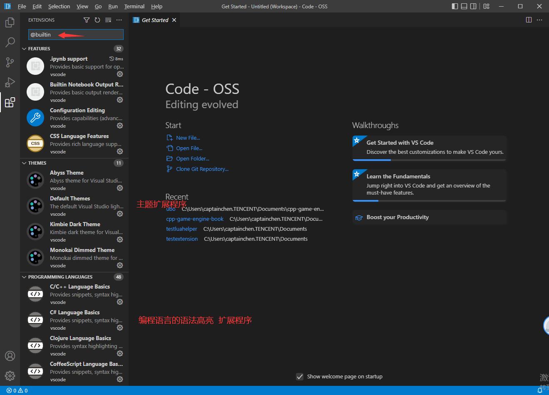The height and width of the screenshot is (395, 549).
Task: Click the New File... link
Action: click(x=188, y=138)
